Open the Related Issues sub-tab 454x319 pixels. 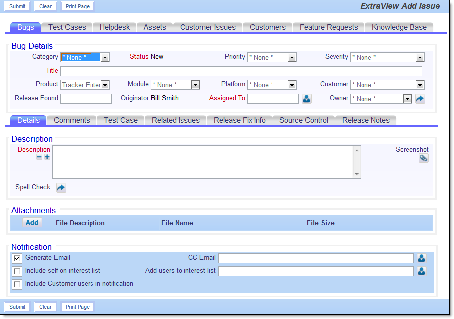(x=176, y=120)
